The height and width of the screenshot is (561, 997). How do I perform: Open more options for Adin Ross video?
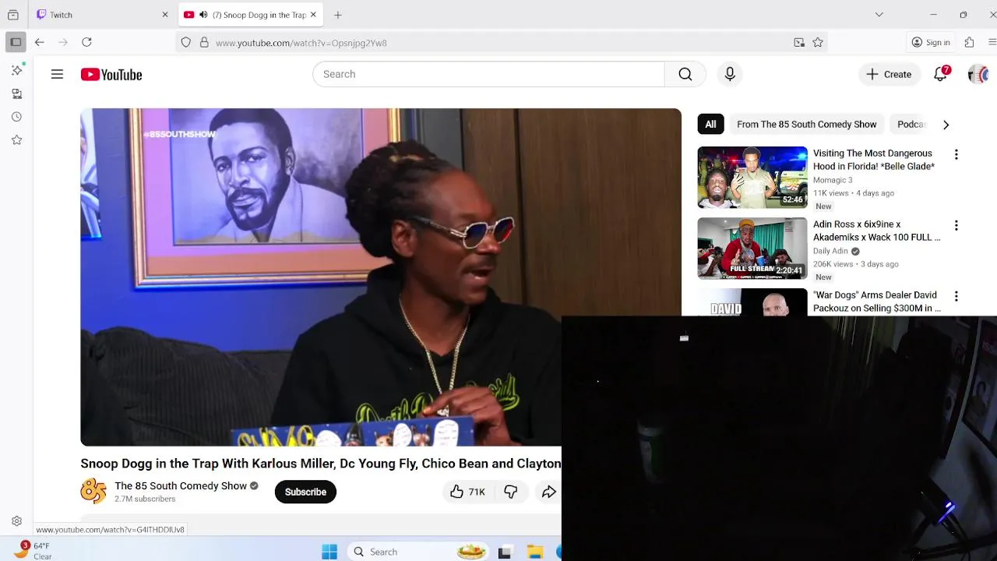(x=956, y=225)
